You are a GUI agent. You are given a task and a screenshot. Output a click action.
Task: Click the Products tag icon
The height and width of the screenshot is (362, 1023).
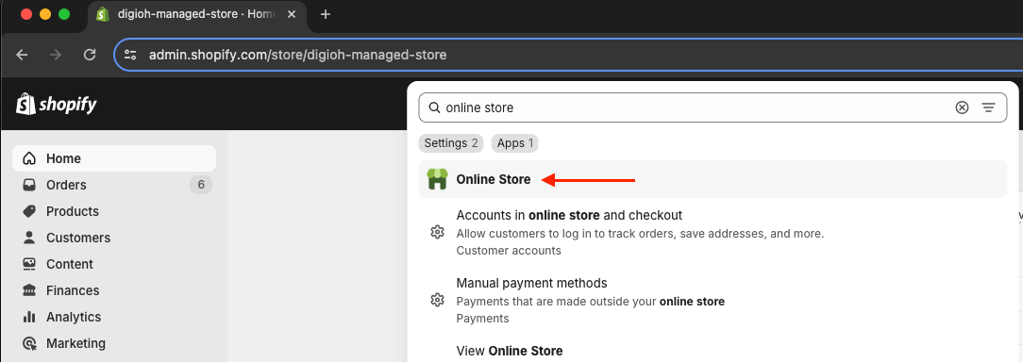tap(29, 211)
